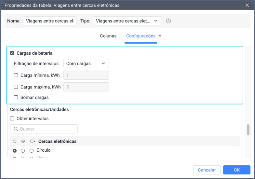Image resolution: width=255 pixels, height=179 pixels.
Task: Close the table properties dialog
Action: 247,5
